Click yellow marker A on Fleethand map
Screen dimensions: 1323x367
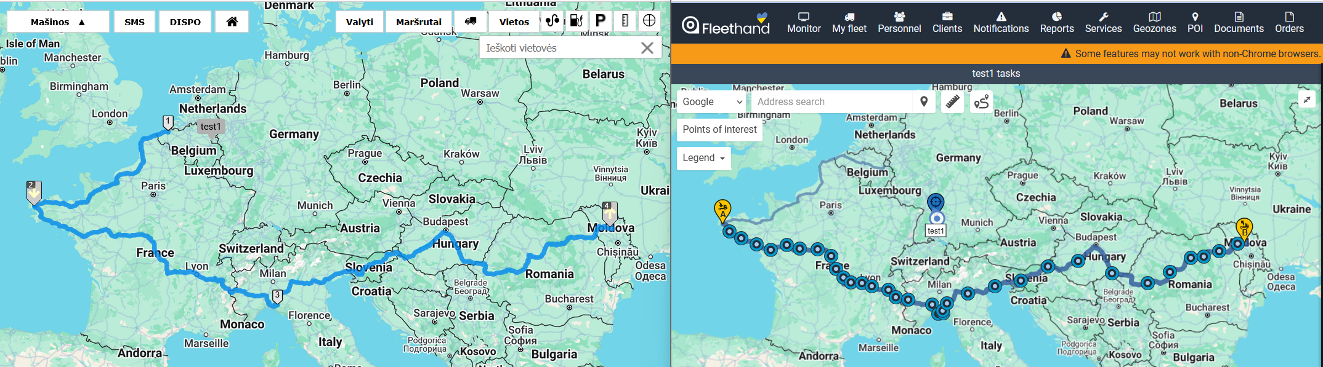pos(722,211)
